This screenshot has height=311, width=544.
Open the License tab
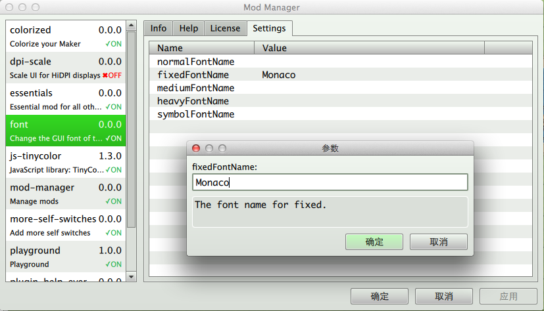(225, 28)
